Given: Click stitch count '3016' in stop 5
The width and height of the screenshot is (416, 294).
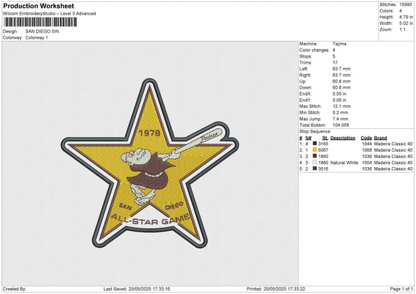Looking at the screenshot, I should 323,168.
